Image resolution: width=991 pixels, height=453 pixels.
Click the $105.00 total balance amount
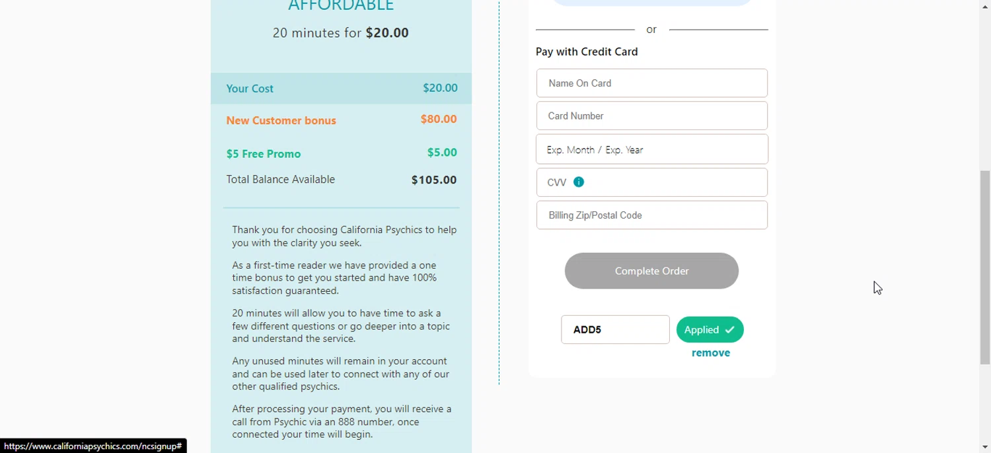tap(434, 180)
